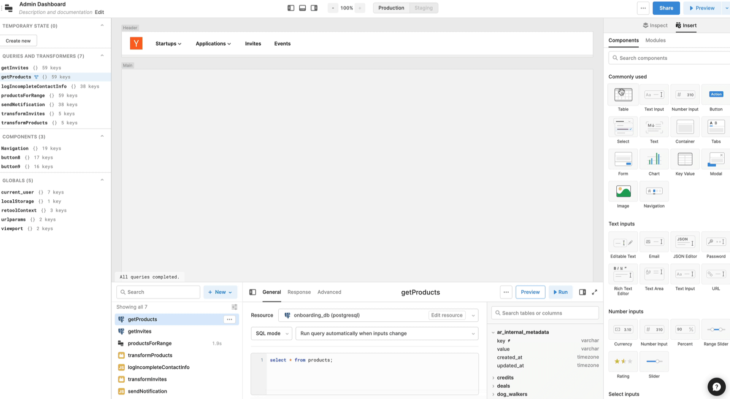Viewport: 730px width, 399px height.
Task: Click the Edit resource button
Action: point(447,315)
